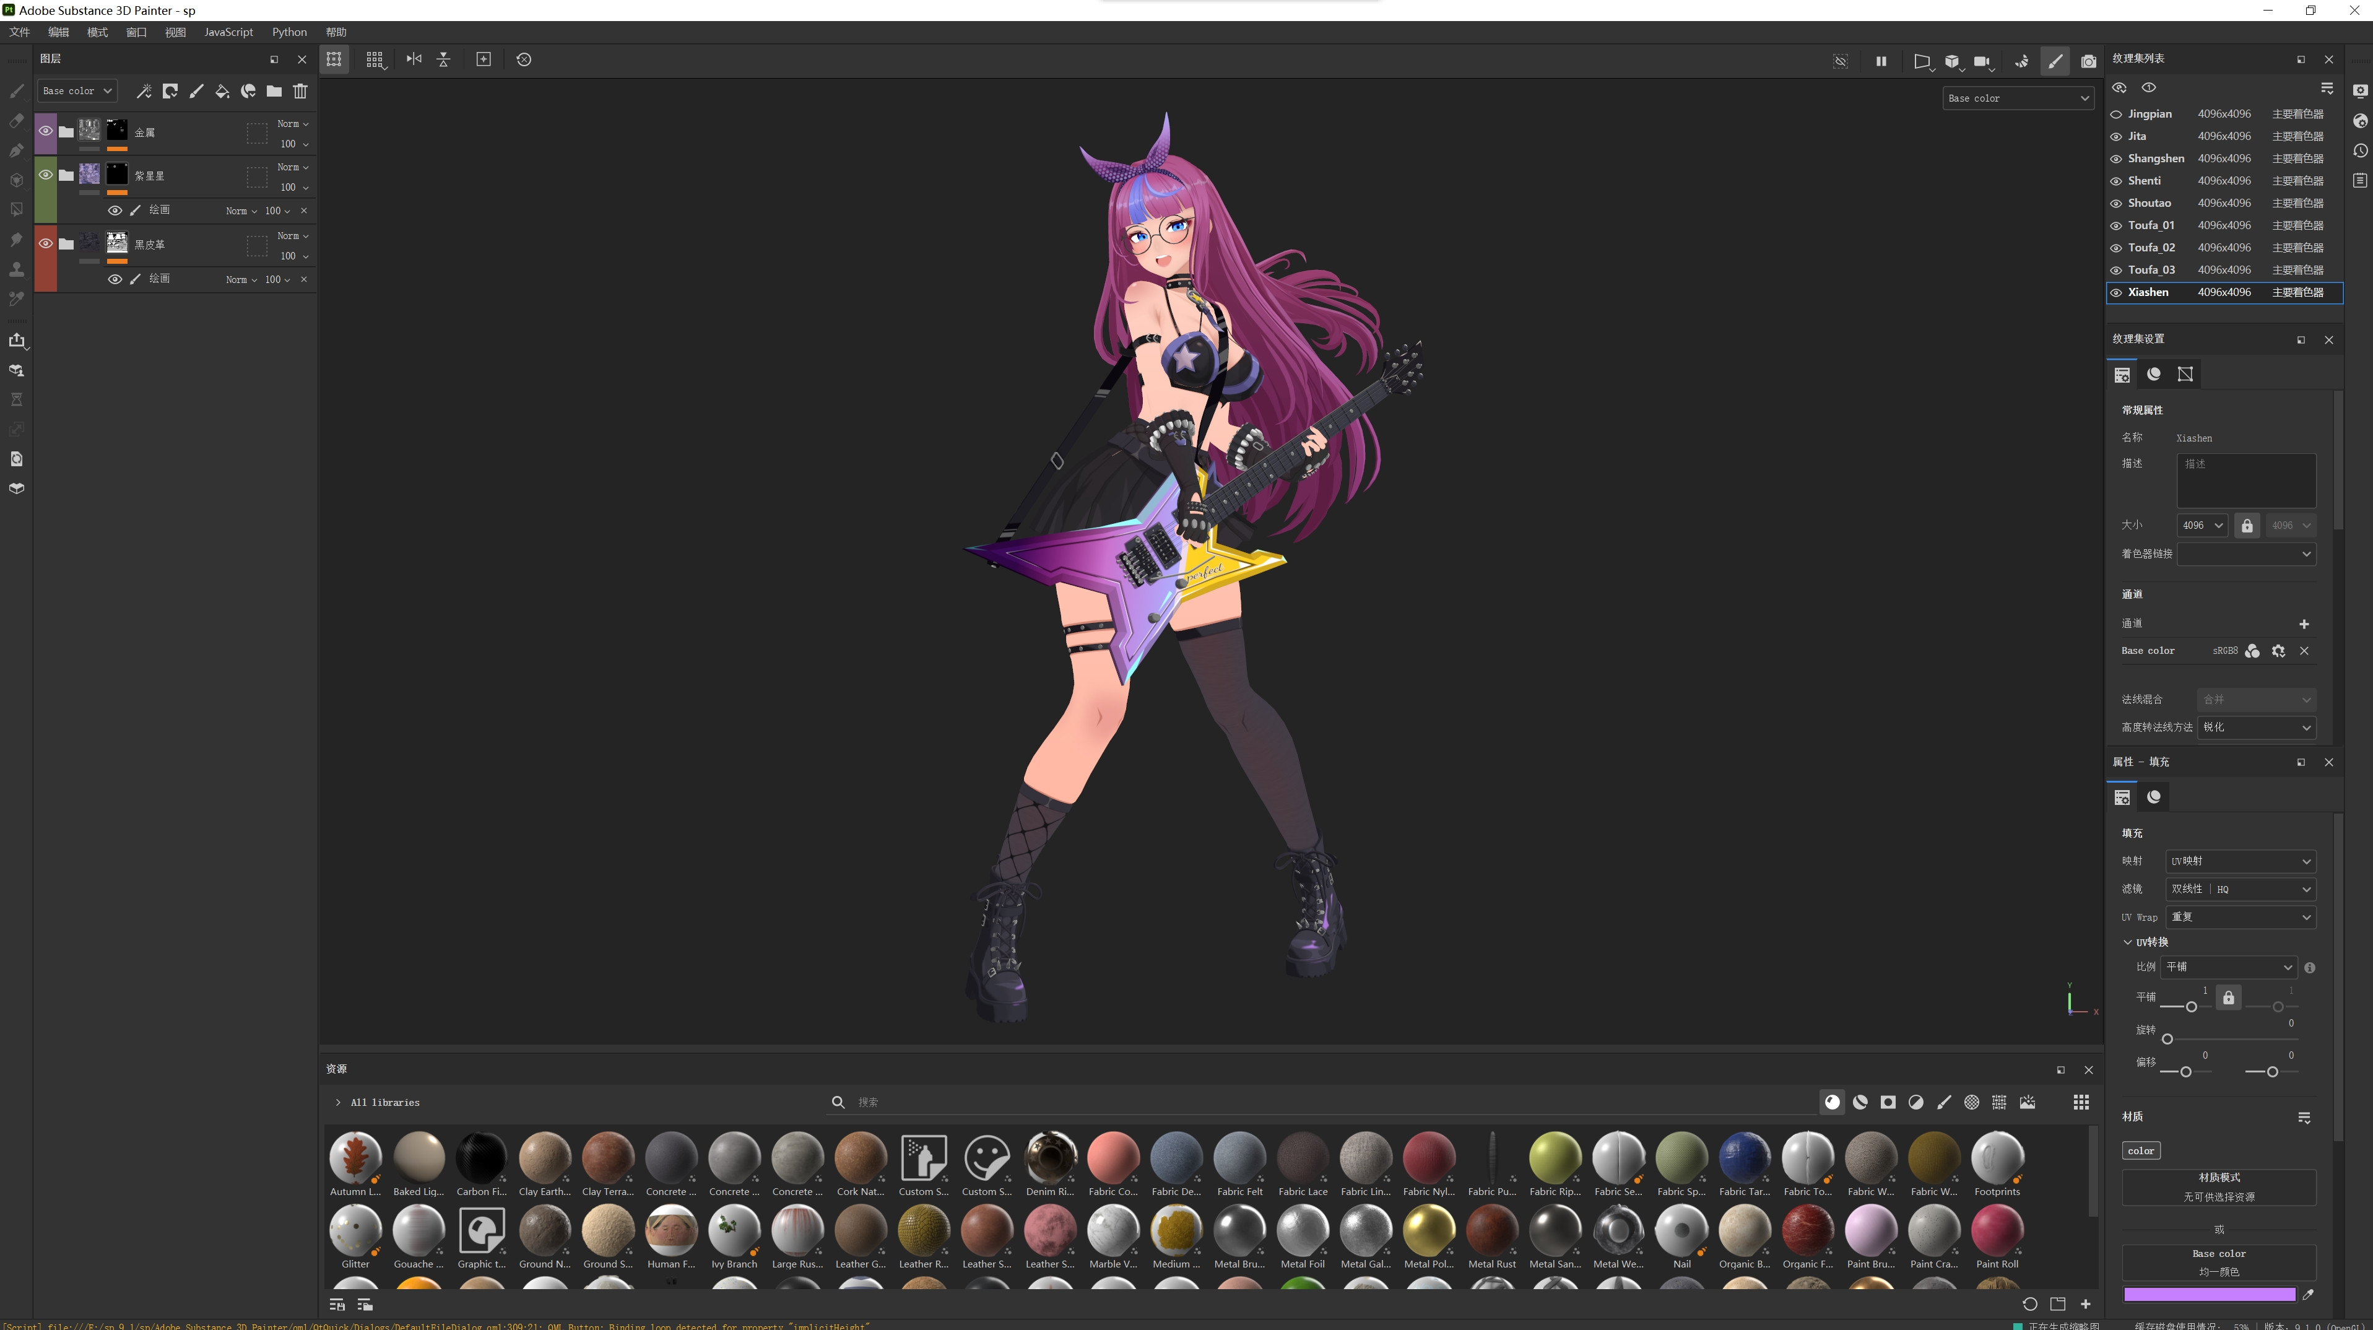The height and width of the screenshot is (1330, 2373).
Task: Open blend mode dropdown for 金属 layer
Action: [293, 123]
